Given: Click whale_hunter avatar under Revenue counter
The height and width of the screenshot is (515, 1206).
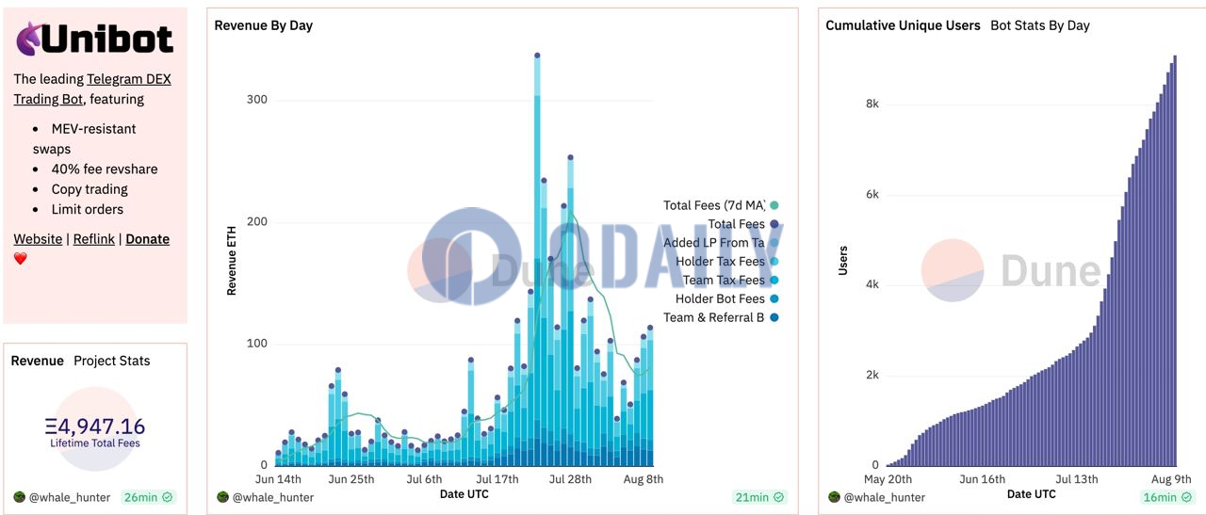Looking at the screenshot, I should pos(19,497).
